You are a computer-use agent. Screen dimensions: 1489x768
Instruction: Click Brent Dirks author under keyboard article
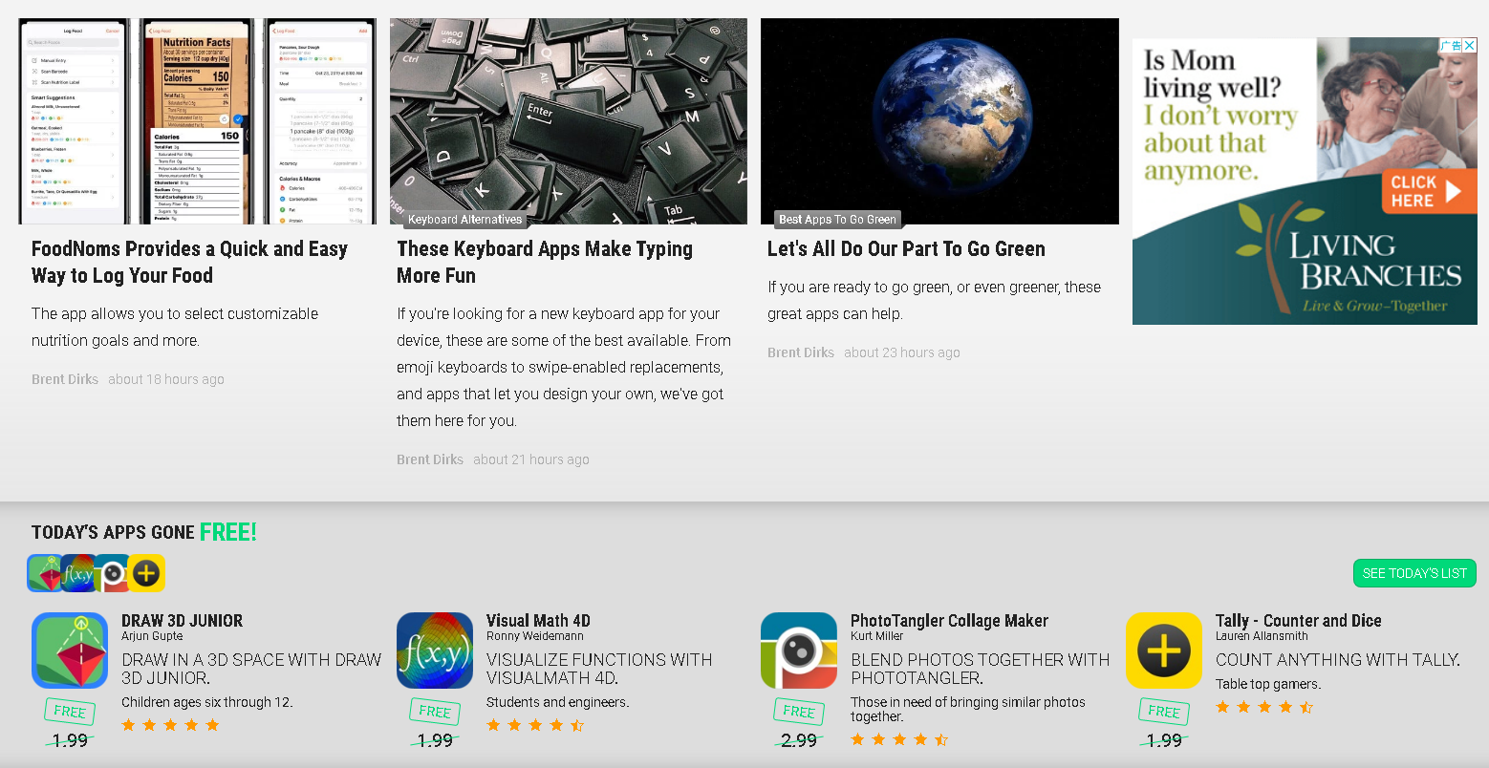[430, 459]
